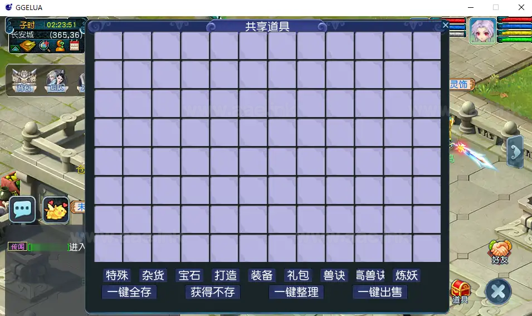This screenshot has width=532, height=316.
Task: Click the 灵饰 label tag
Action: pos(461,84)
